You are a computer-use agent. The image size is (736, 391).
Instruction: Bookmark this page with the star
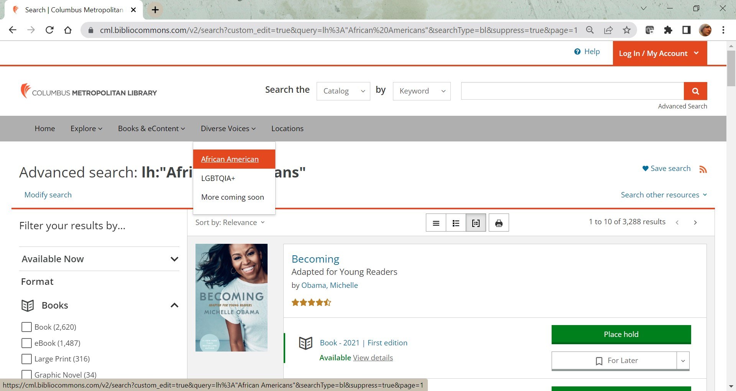[x=627, y=30]
